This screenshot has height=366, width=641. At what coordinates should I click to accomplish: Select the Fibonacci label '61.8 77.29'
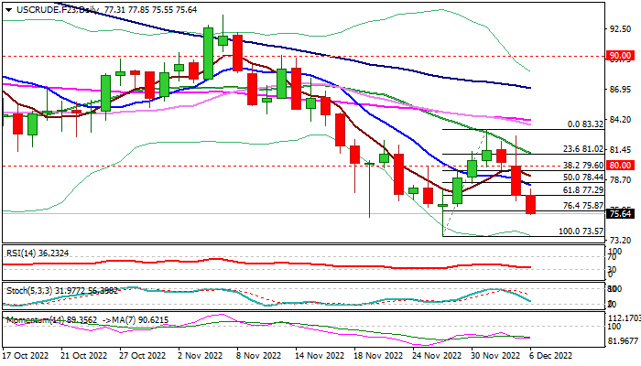(x=583, y=190)
